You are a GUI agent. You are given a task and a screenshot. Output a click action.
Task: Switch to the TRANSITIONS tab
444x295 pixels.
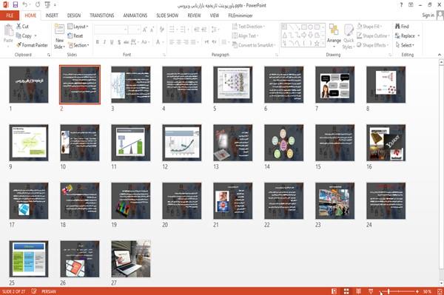(x=102, y=16)
